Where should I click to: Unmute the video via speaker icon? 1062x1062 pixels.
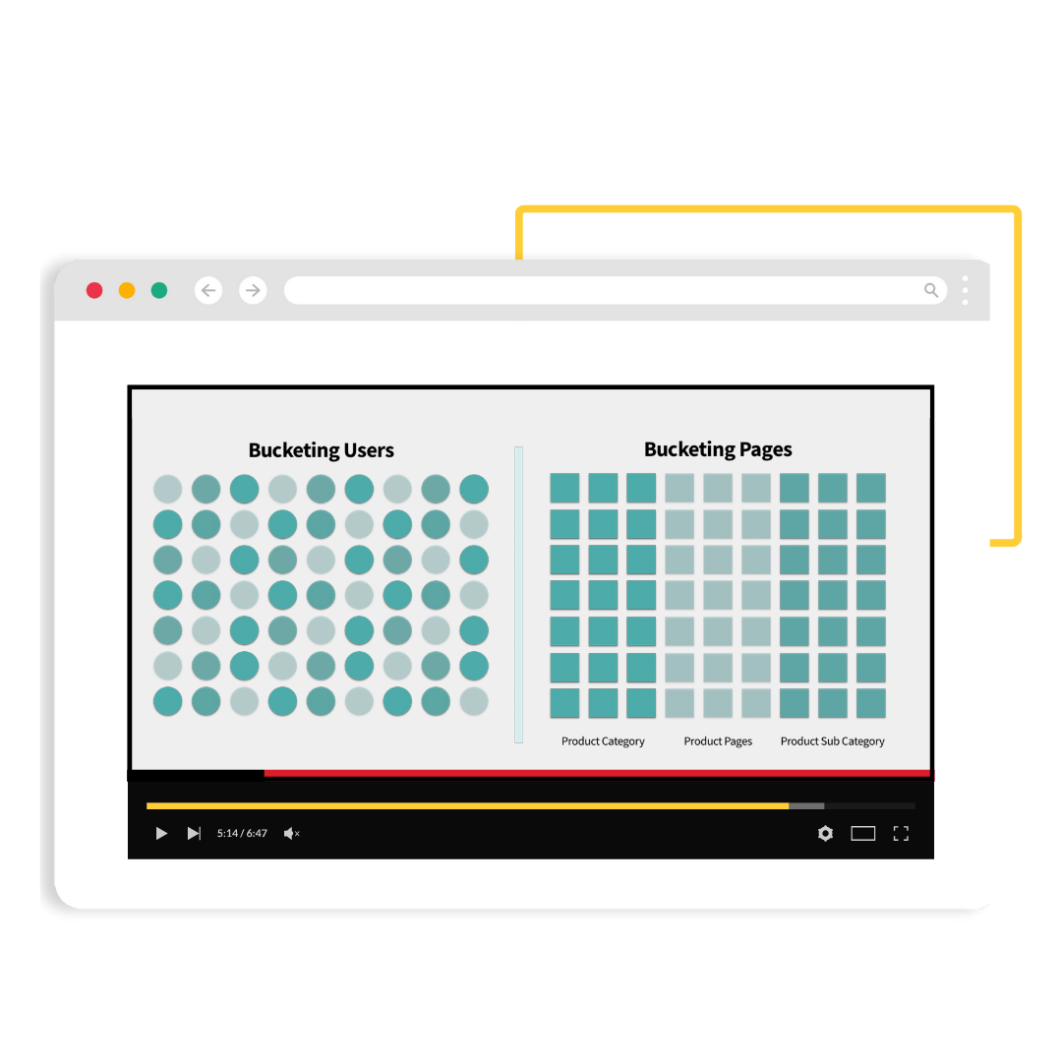pyautogui.click(x=291, y=833)
